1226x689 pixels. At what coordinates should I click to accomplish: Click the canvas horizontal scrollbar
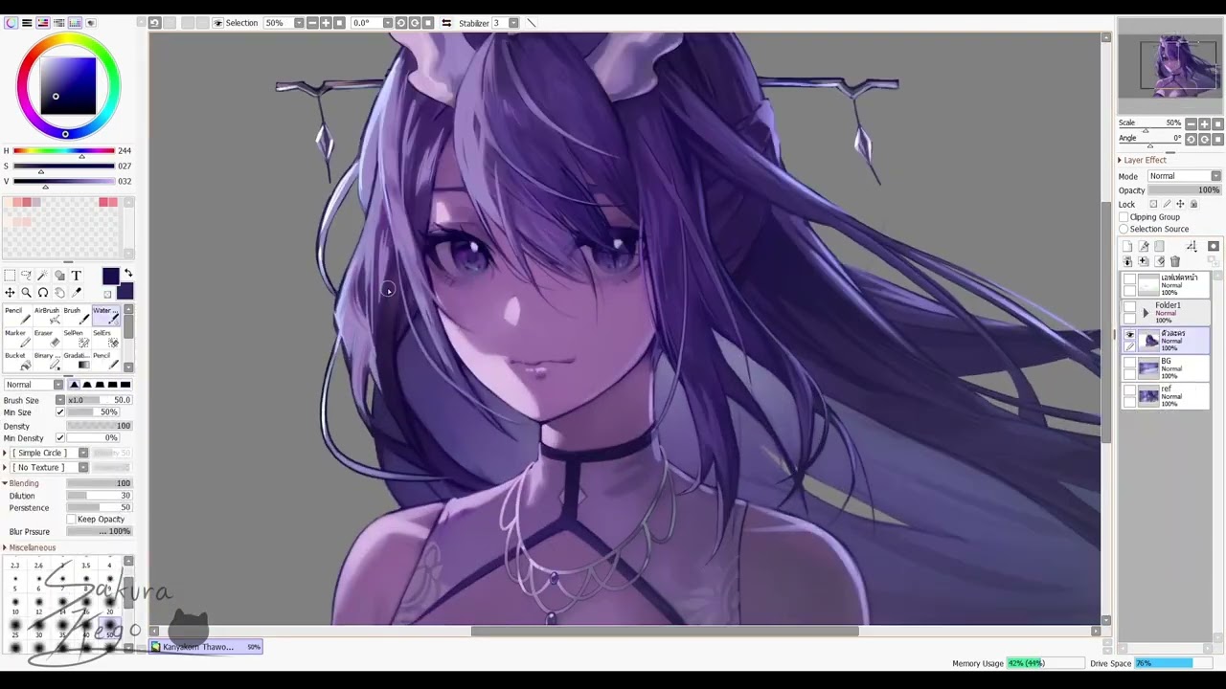tap(665, 631)
